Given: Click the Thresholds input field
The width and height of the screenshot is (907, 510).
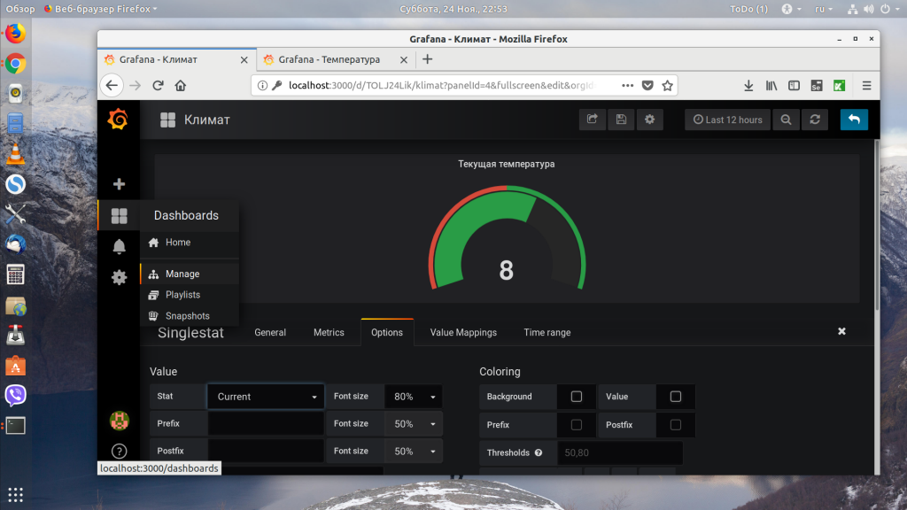Looking at the screenshot, I should coord(619,452).
